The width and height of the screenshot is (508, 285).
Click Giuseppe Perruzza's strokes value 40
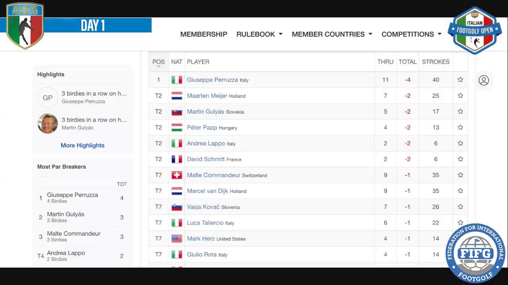(x=436, y=80)
